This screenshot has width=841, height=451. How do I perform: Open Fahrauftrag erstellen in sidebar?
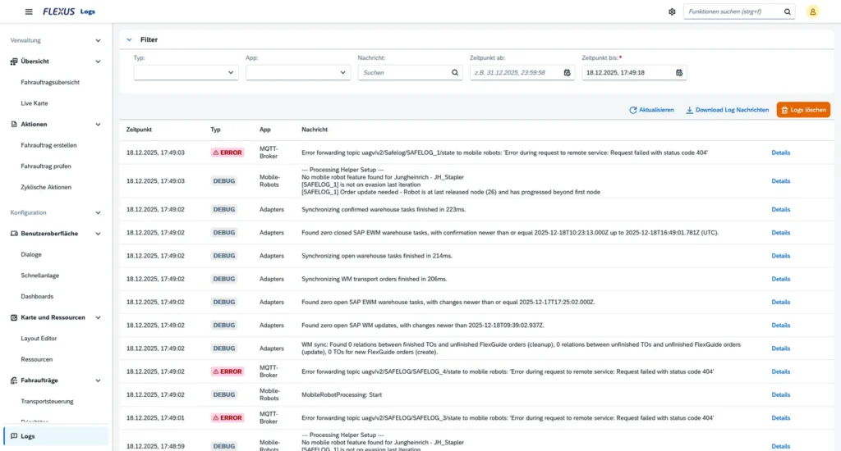[48, 145]
